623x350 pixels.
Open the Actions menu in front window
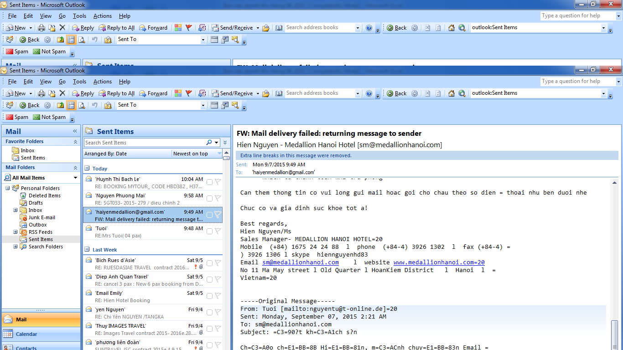pyautogui.click(x=103, y=82)
